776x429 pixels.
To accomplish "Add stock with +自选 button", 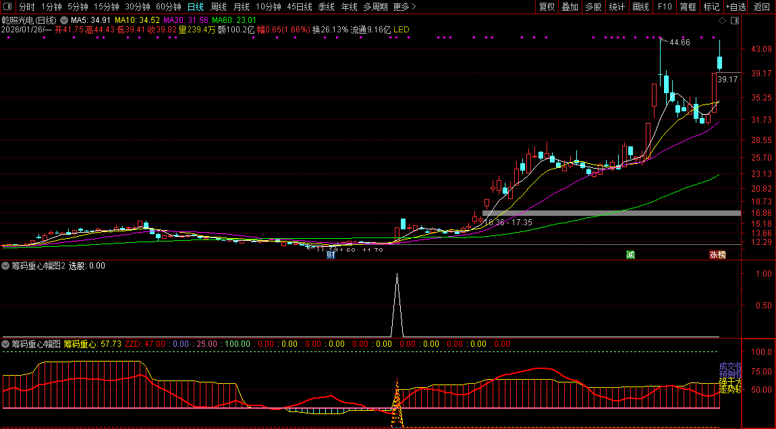I will click(736, 7).
